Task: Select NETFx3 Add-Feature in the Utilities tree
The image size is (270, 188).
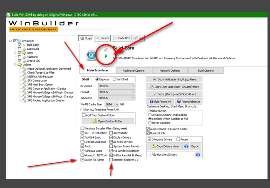Action: click(40, 77)
